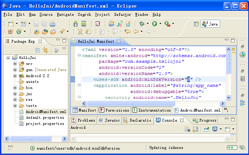The width and height of the screenshot is (249, 155).
Task: Switch to the Progress view tab
Action: point(205,121)
